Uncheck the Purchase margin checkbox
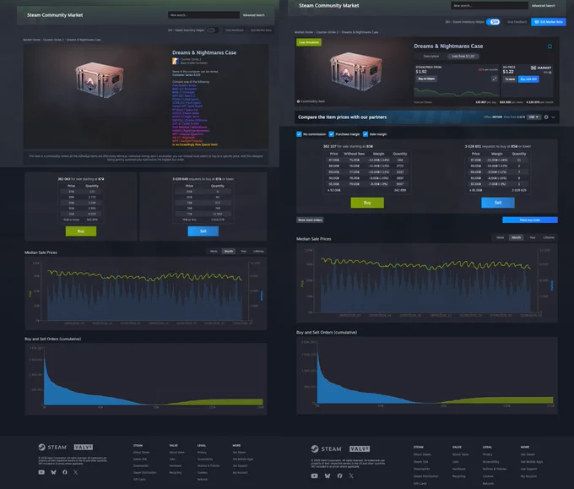The width and height of the screenshot is (574, 489). 331,134
